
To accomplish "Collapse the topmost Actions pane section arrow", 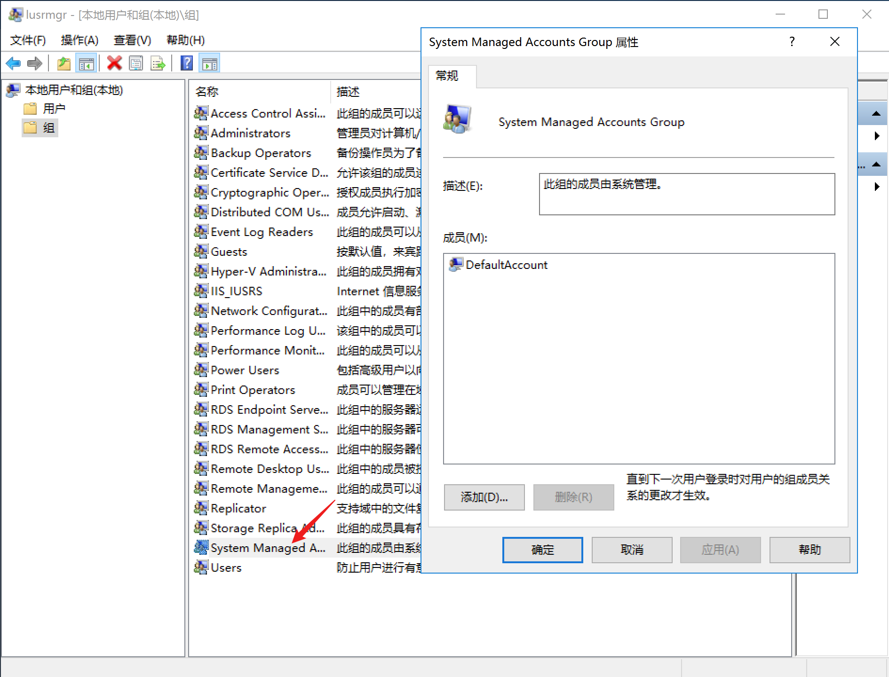I will click(876, 113).
